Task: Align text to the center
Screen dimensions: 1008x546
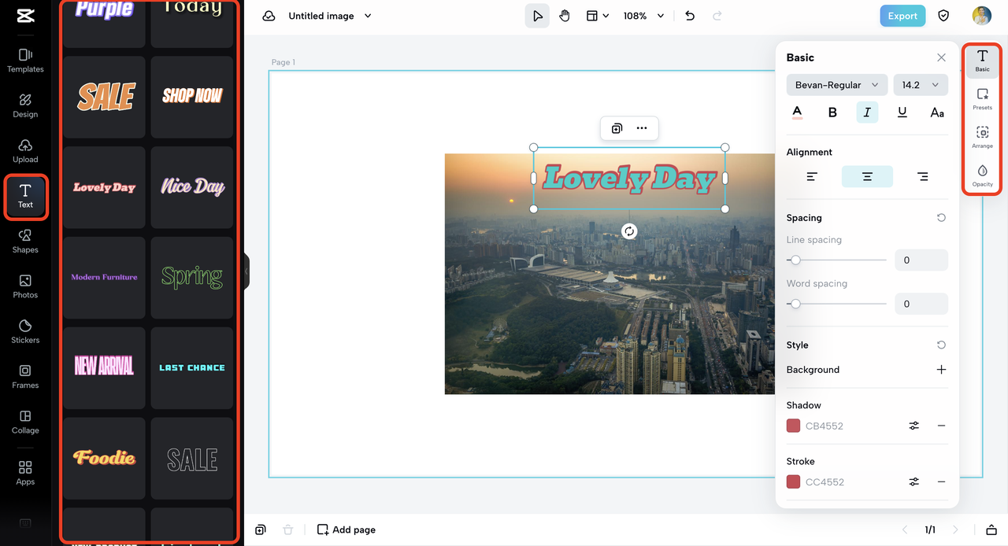Action: coord(867,177)
